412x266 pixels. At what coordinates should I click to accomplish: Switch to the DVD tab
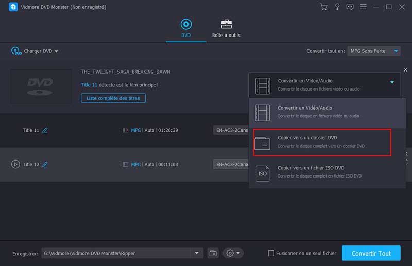click(x=186, y=28)
